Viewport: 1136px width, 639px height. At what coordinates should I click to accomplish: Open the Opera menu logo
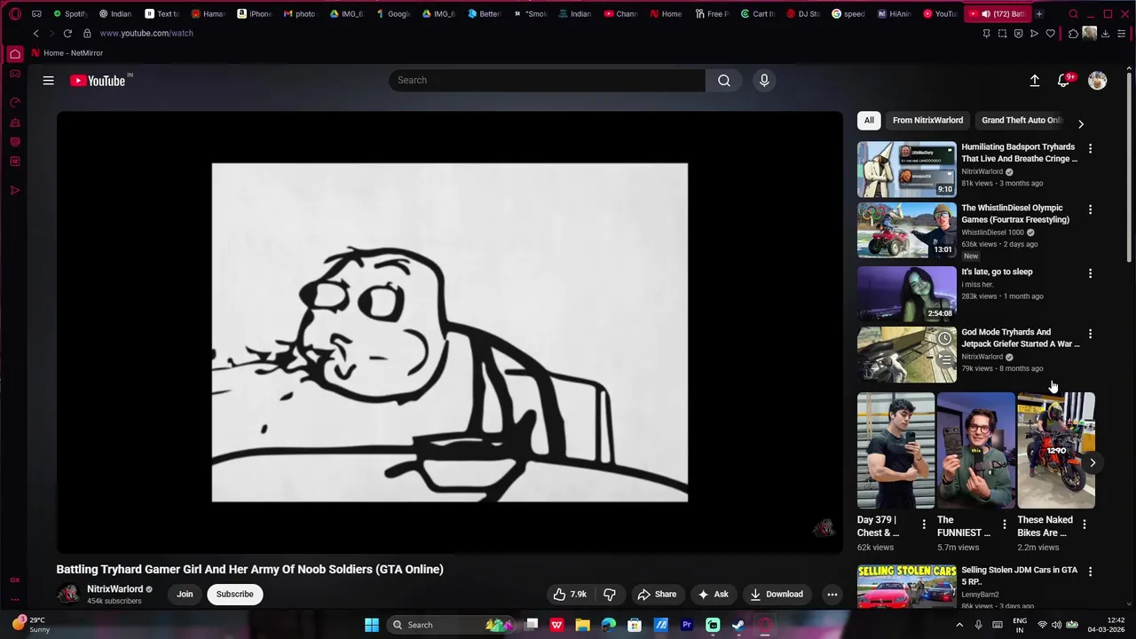[x=15, y=14]
